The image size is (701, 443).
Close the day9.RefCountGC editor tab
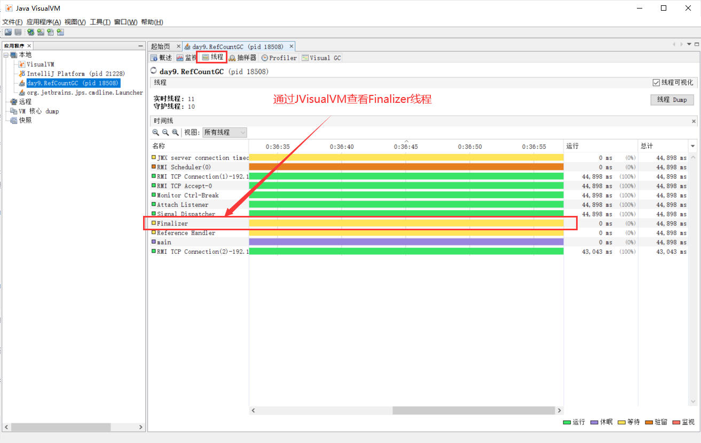point(291,46)
